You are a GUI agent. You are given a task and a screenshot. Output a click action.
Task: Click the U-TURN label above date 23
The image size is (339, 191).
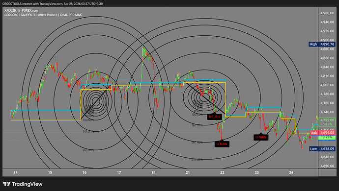pos(261,137)
